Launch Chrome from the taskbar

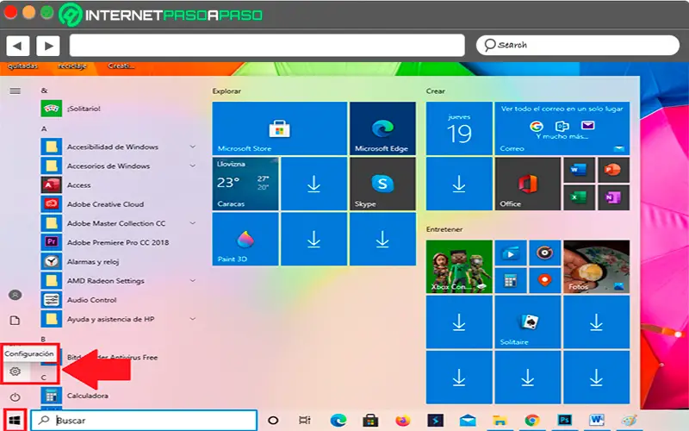pos(532,421)
